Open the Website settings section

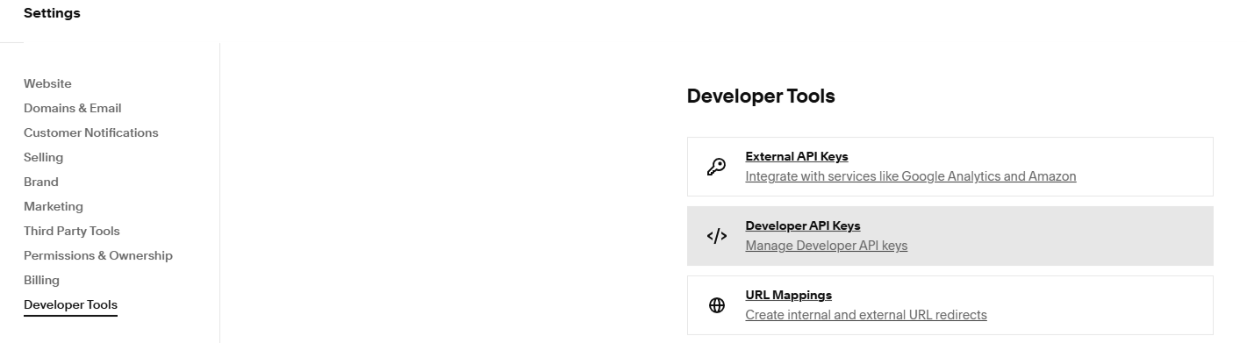coord(47,83)
